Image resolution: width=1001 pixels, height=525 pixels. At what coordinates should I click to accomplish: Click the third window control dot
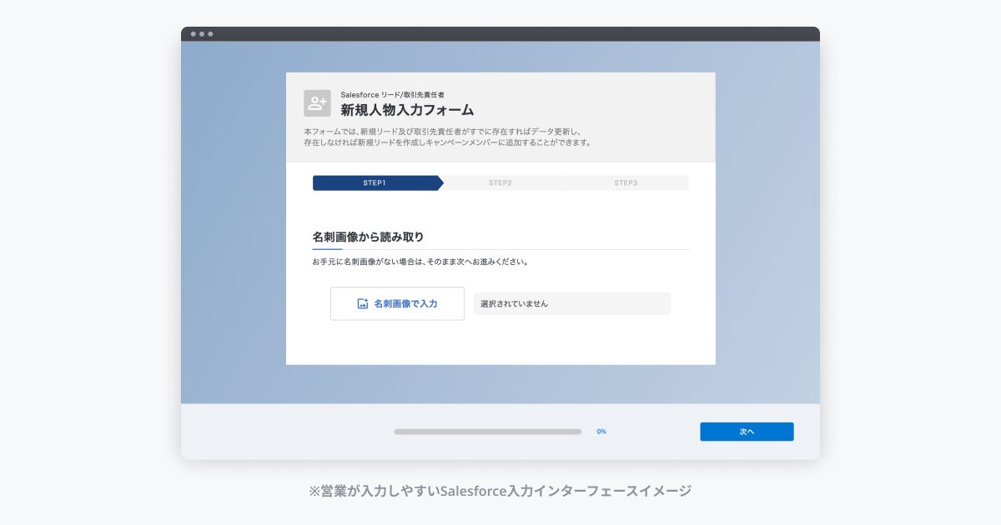tap(210, 34)
